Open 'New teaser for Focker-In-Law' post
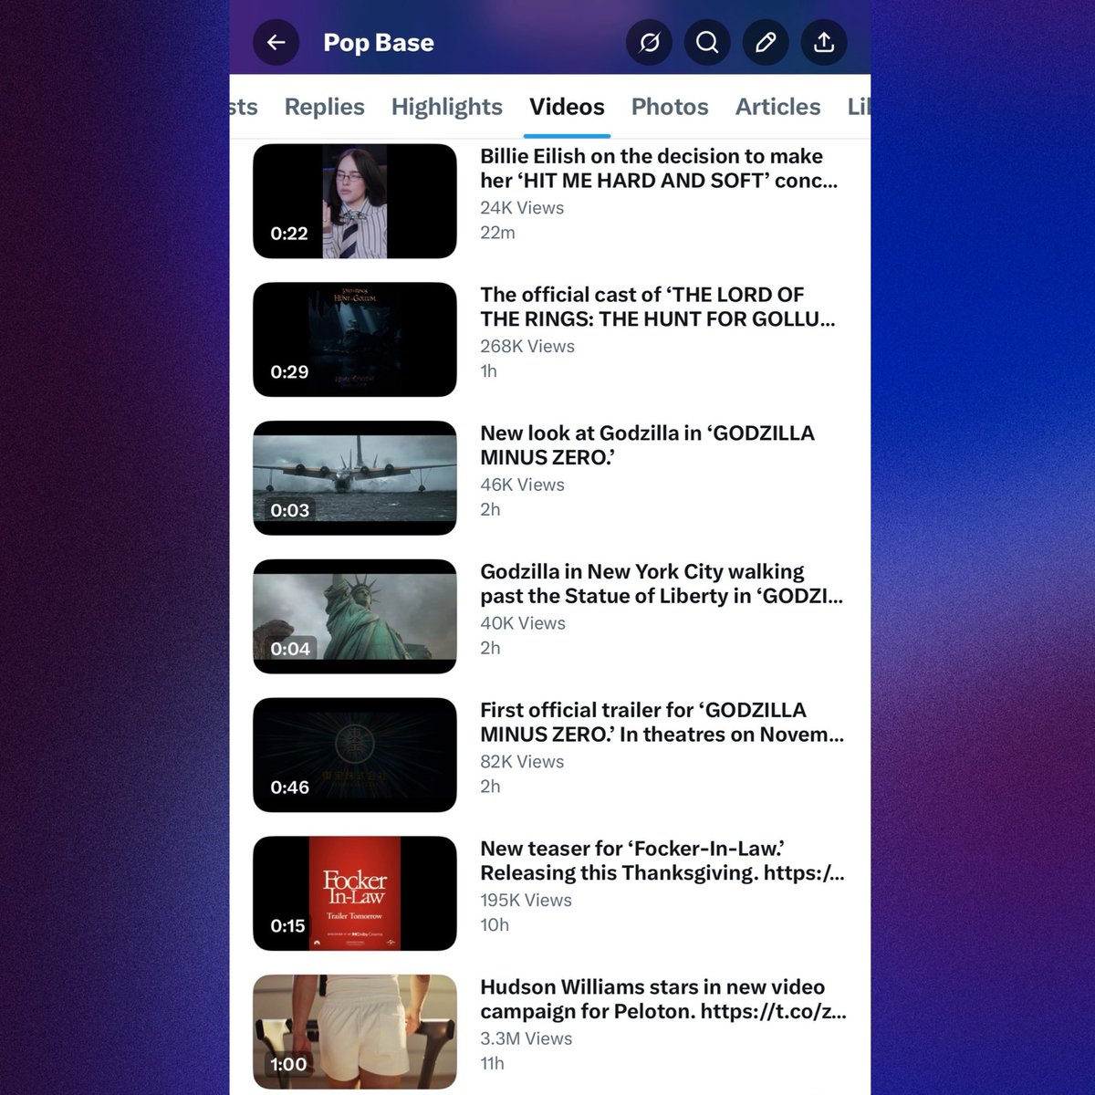This screenshot has height=1095, width=1095. point(662,860)
